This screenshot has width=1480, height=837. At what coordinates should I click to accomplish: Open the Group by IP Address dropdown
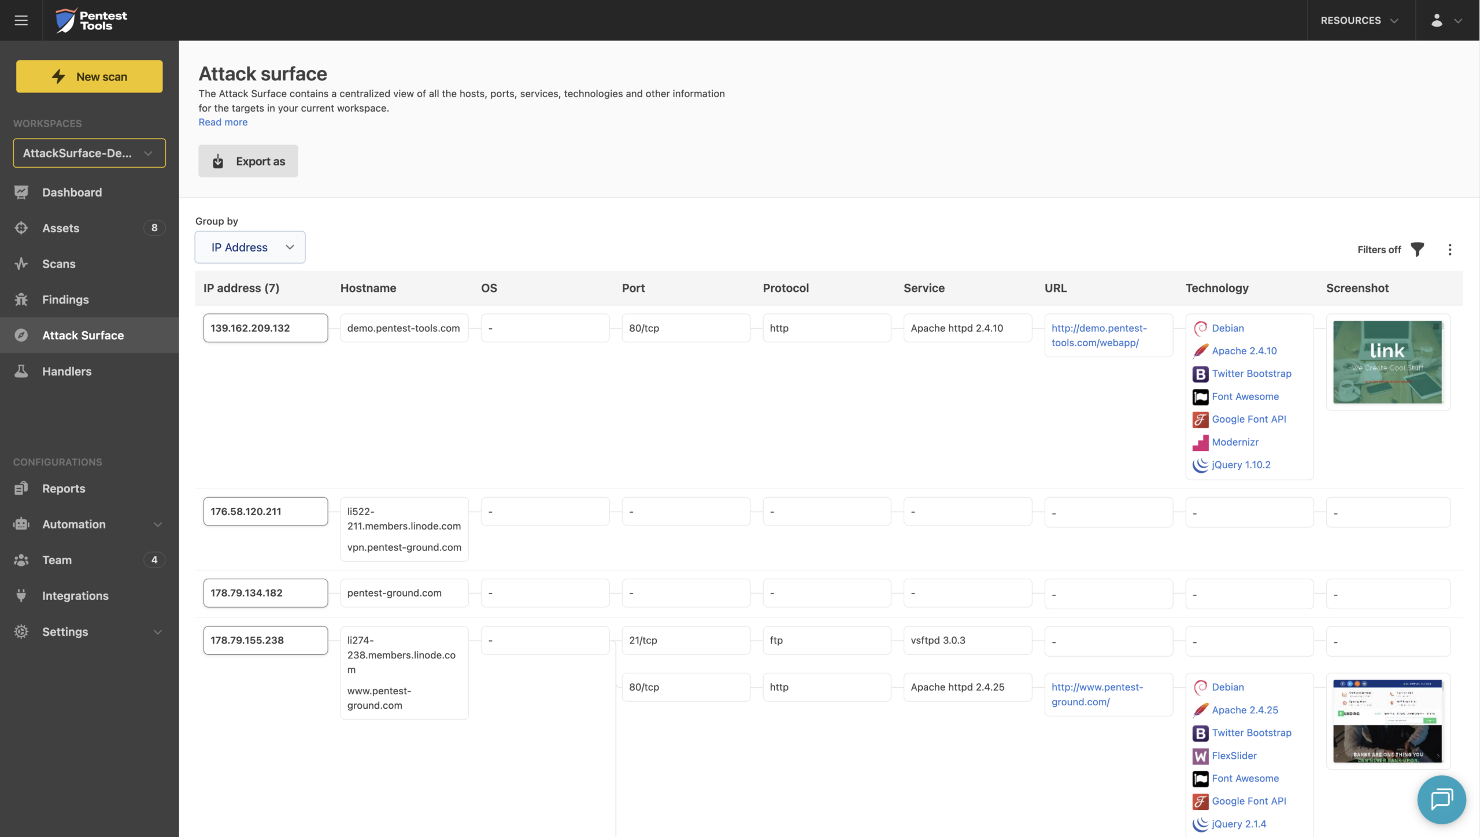point(250,247)
